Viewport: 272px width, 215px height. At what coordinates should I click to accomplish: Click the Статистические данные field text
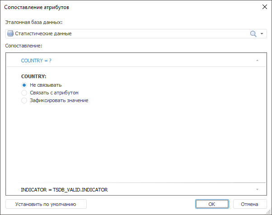pos(43,33)
